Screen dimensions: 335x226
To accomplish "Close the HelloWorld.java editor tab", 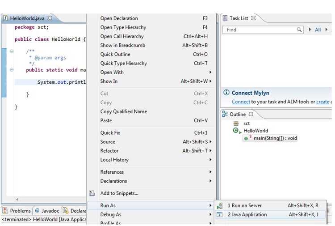I will (x=50, y=18).
